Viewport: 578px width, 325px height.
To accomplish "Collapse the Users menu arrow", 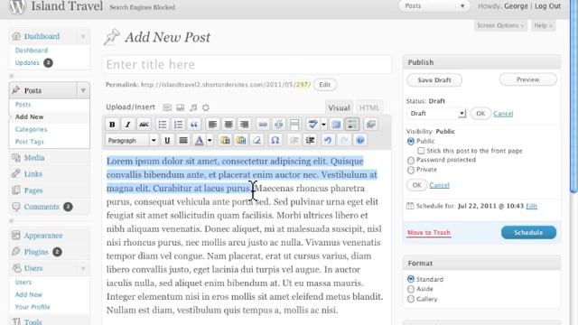I will click(x=83, y=268).
